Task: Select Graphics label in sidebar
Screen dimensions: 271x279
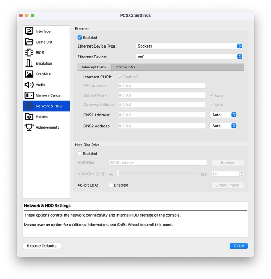Action: [x=43, y=74]
